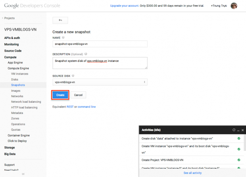
Task: Select Networks in sidebar
Action: [x=17, y=96]
